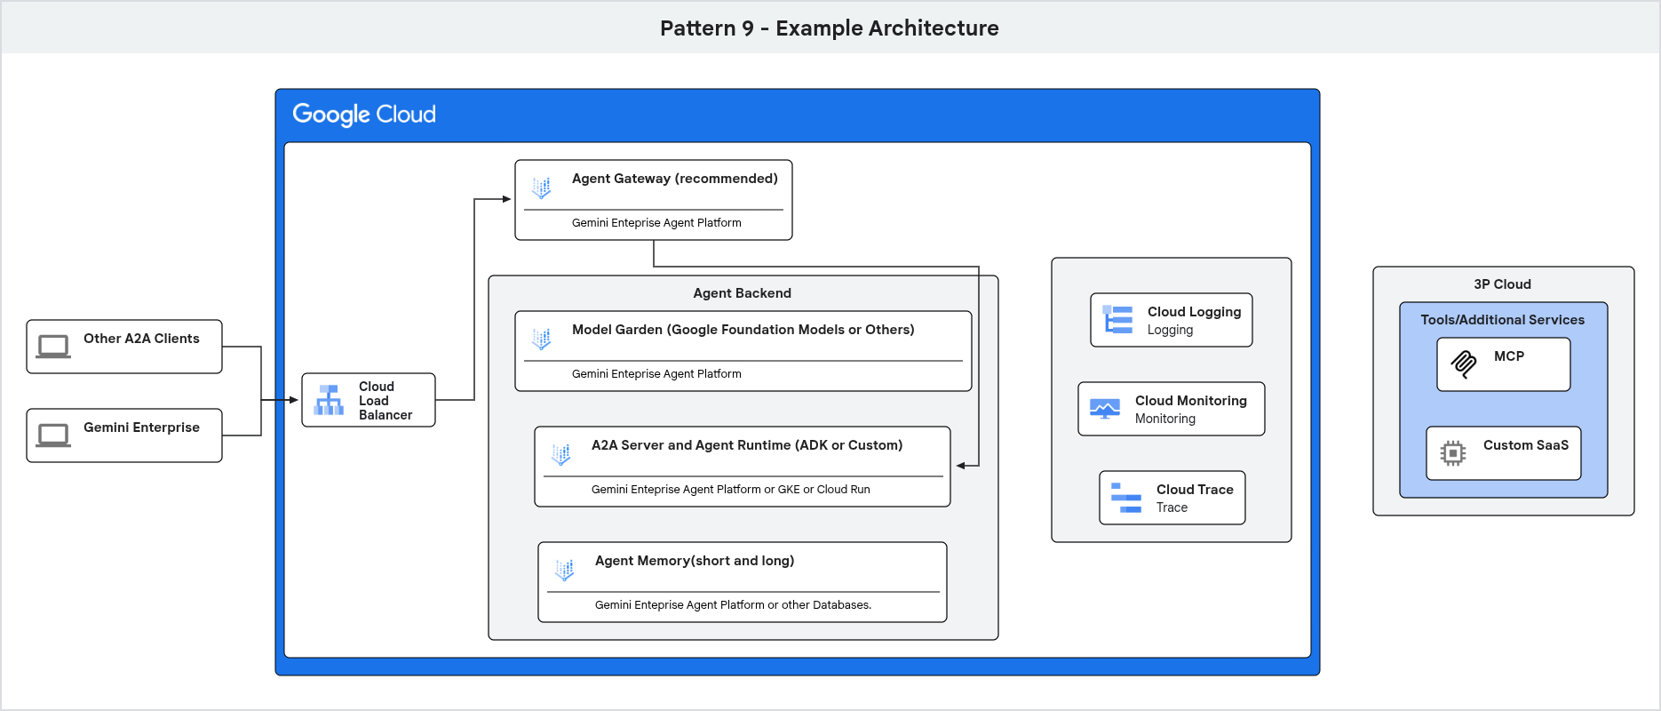Click the 'Trace' subtitle below Cloud Trace
Viewport: 1661px width, 711px height.
(x=1172, y=507)
